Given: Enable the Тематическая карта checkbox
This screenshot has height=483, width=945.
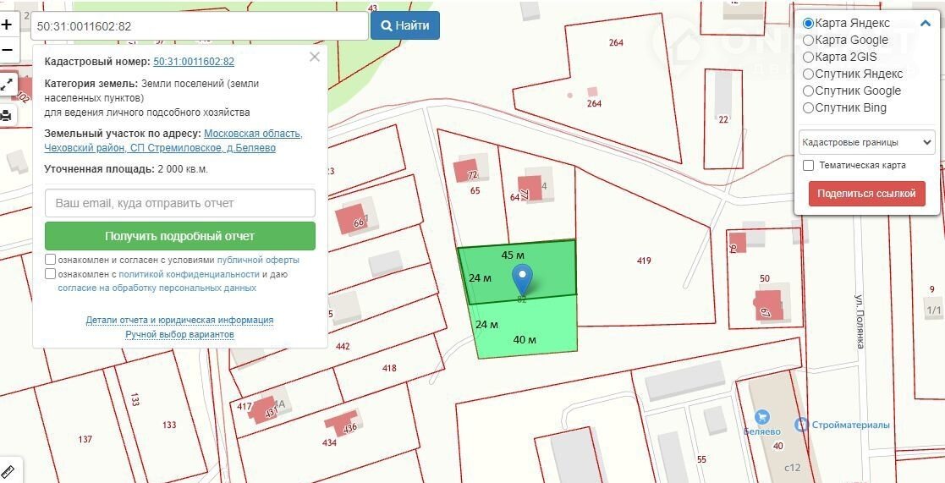Looking at the screenshot, I should (x=809, y=165).
